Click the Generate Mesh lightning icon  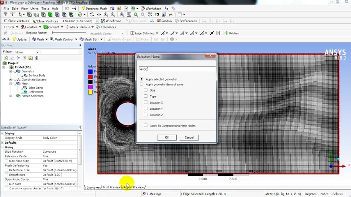pyautogui.click(x=83, y=9)
